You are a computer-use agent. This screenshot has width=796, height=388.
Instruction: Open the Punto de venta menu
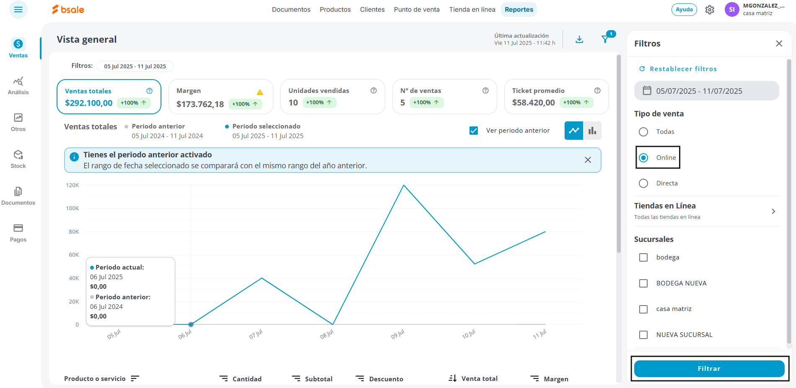(x=417, y=9)
